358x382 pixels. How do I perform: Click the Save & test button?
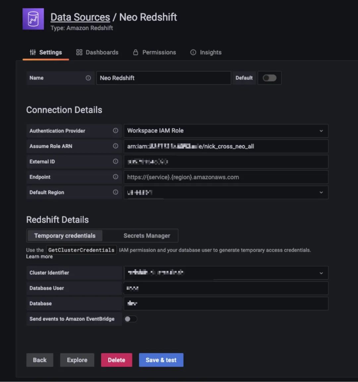pyautogui.click(x=161, y=360)
